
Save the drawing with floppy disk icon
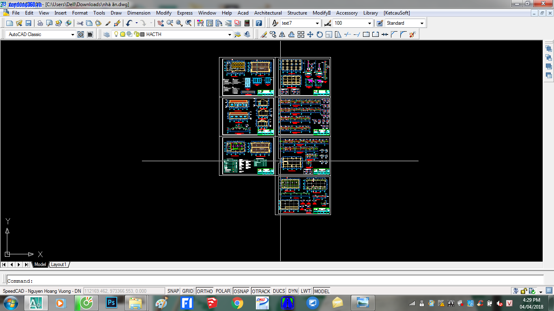28,23
